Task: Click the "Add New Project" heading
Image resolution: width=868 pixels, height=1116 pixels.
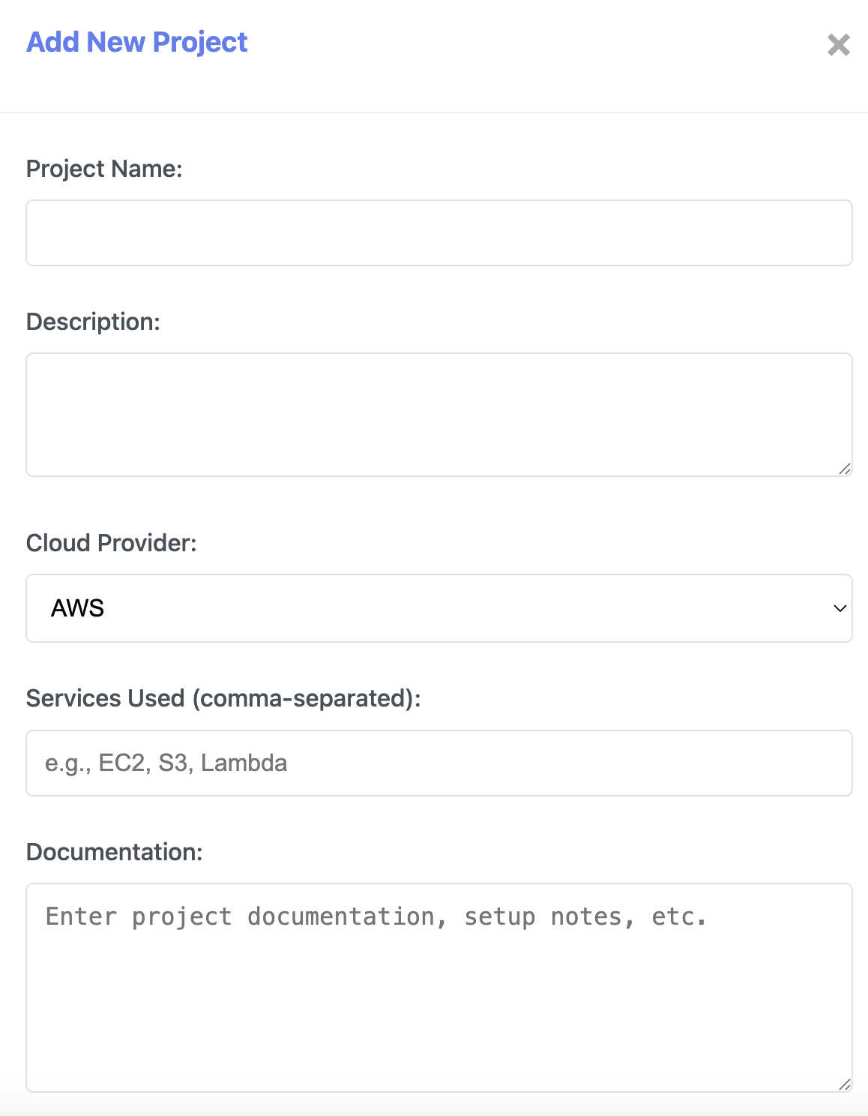Action: click(136, 42)
